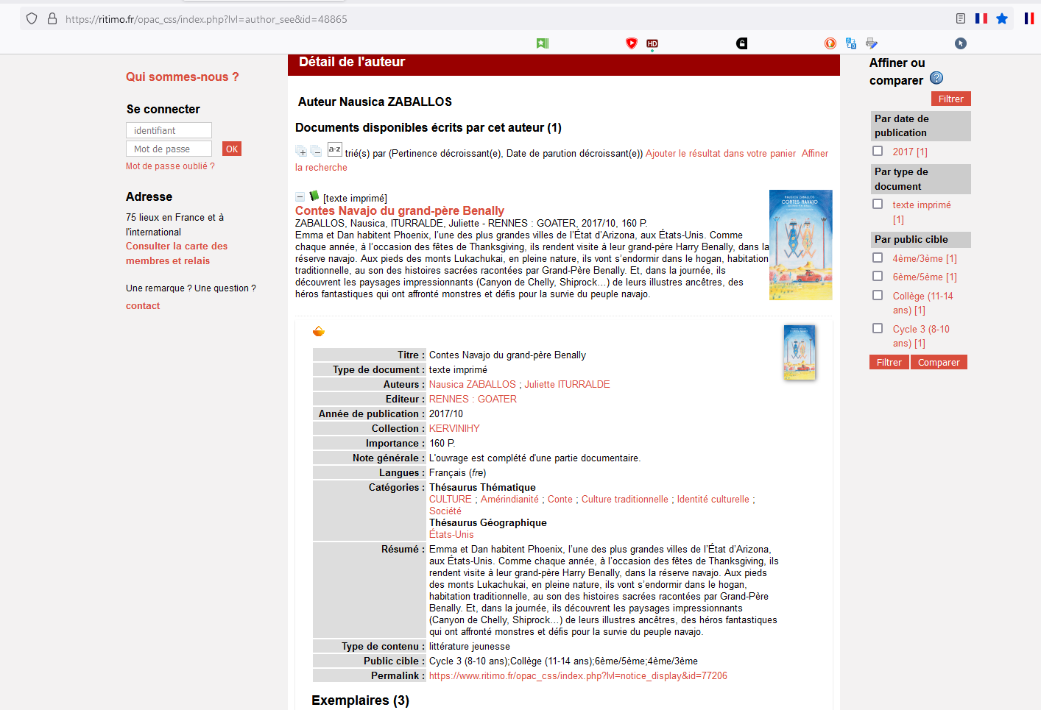Viewport: 1041px width, 710px height.
Task: Click the Mot de passe field
Action: point(169,149)
